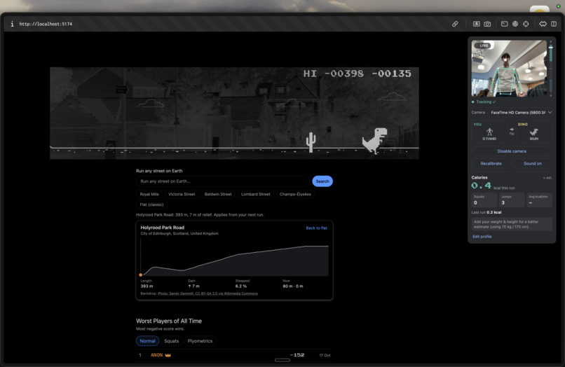Toggle the split-panel layout toolbar icon
Viewport: 565px width, 367px height.
click(x=554, y=24)
